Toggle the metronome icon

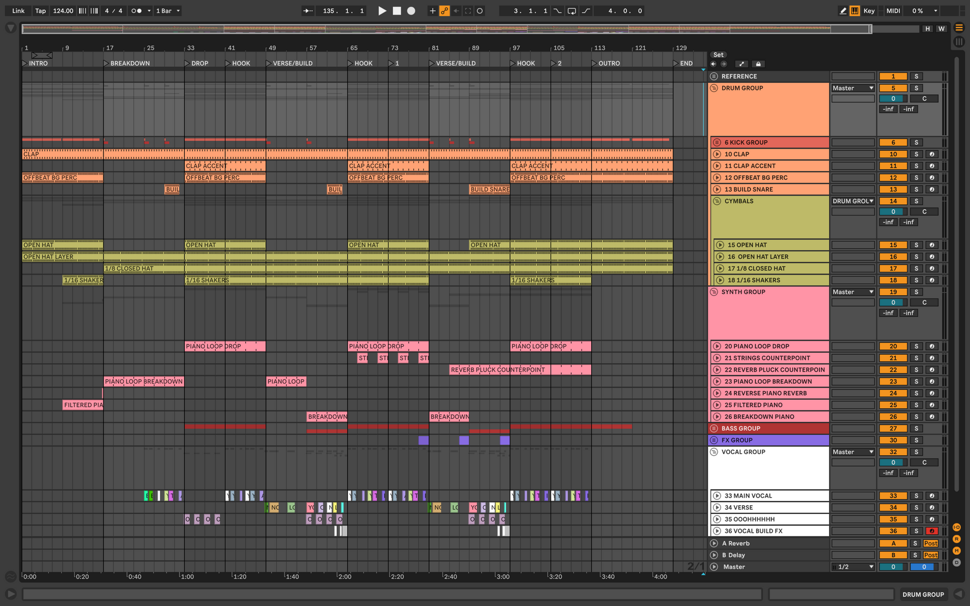tap(137, 11)
